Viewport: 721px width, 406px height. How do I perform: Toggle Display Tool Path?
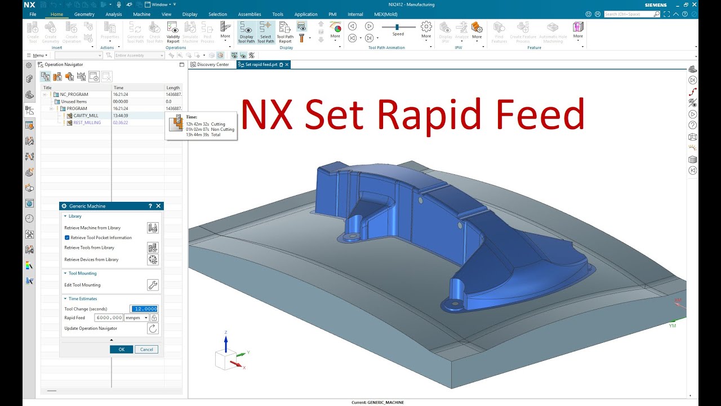tap(246, 33)
